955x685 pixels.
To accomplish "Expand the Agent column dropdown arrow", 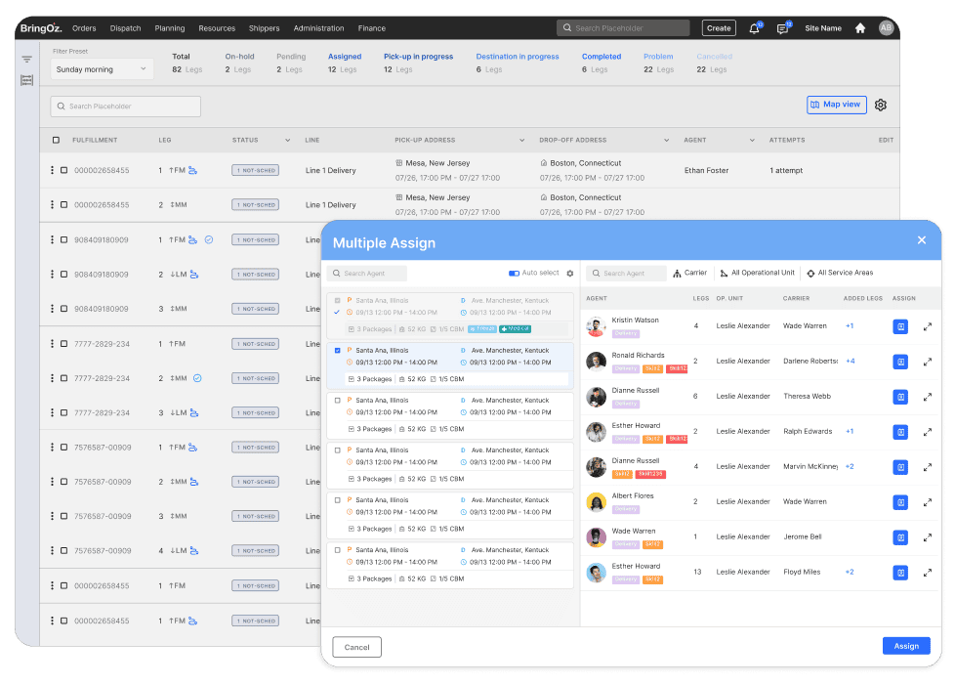I will pos(752,140).
